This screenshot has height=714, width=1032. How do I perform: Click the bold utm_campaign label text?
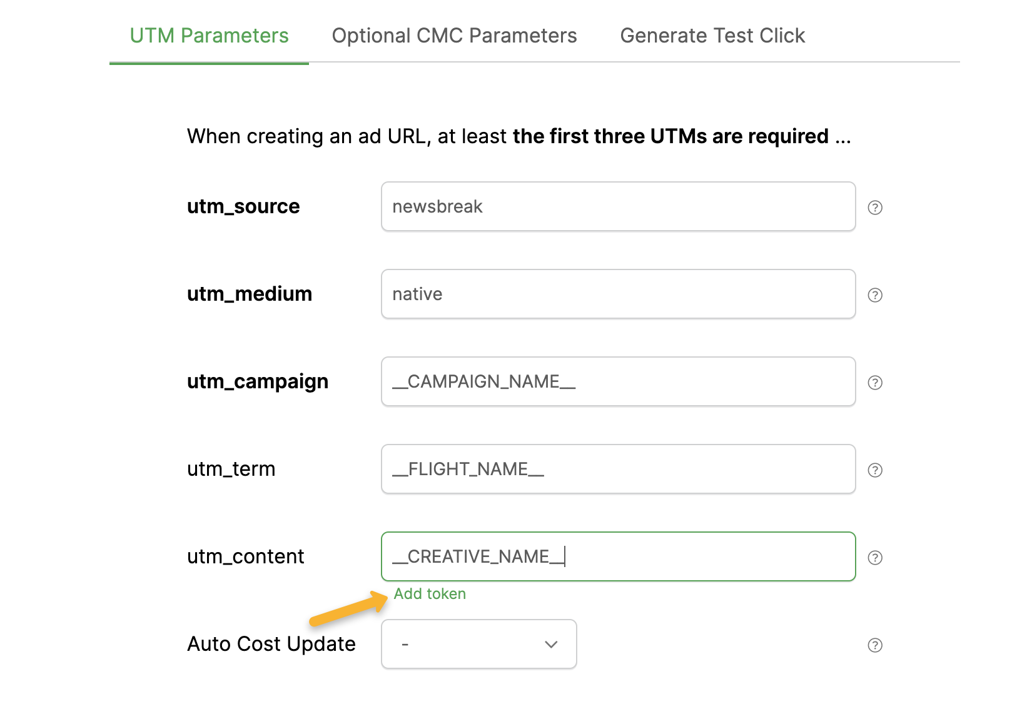tap(258, 381)
